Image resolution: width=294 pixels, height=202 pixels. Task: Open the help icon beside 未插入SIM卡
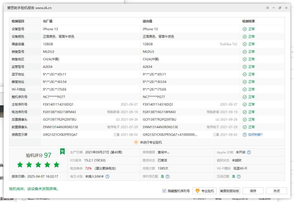[107, 176]
